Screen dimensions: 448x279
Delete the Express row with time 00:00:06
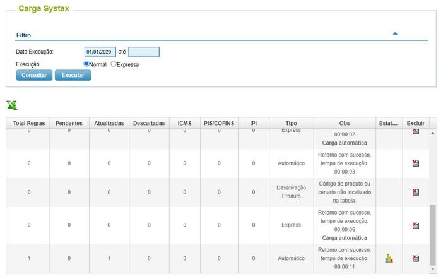point(416,225)
